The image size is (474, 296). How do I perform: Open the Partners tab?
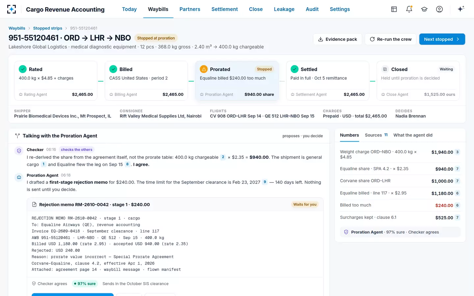190,9
